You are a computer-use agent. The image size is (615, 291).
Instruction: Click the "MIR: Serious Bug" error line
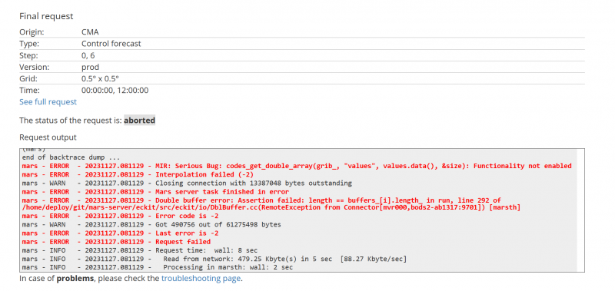tap(297, 166)
